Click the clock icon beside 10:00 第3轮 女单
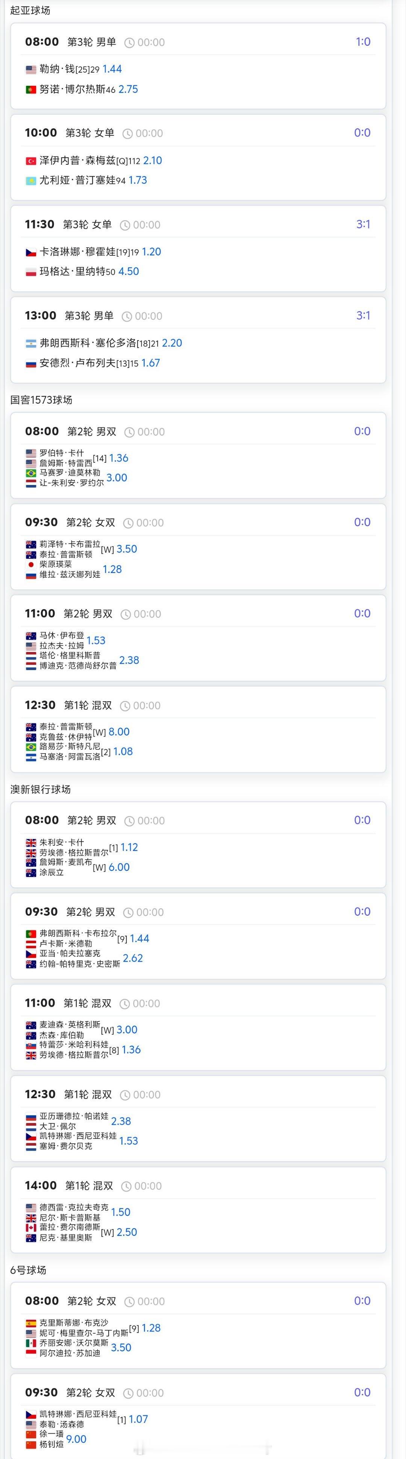Viewport: 406px width, 1459px height. (127, 134)
